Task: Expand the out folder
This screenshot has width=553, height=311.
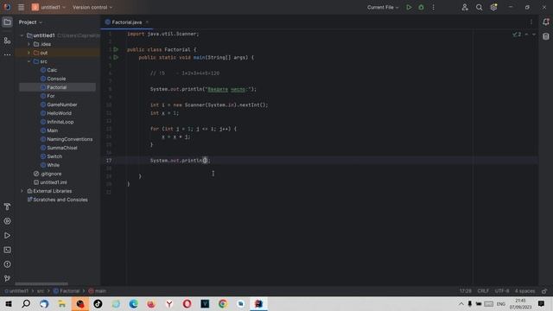Action: tap(29, 53)
